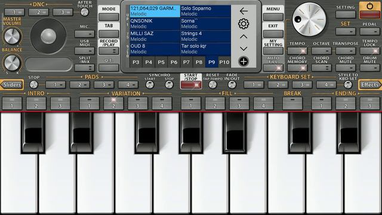The height and width of the screenshot is (215, 382).
Task: Open the Sliders panel
Action: (x=12, y=85)
